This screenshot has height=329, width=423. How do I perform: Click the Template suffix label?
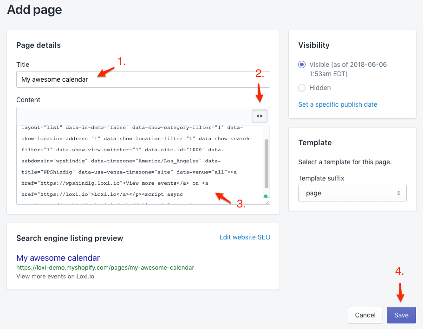tap(321, 178)
